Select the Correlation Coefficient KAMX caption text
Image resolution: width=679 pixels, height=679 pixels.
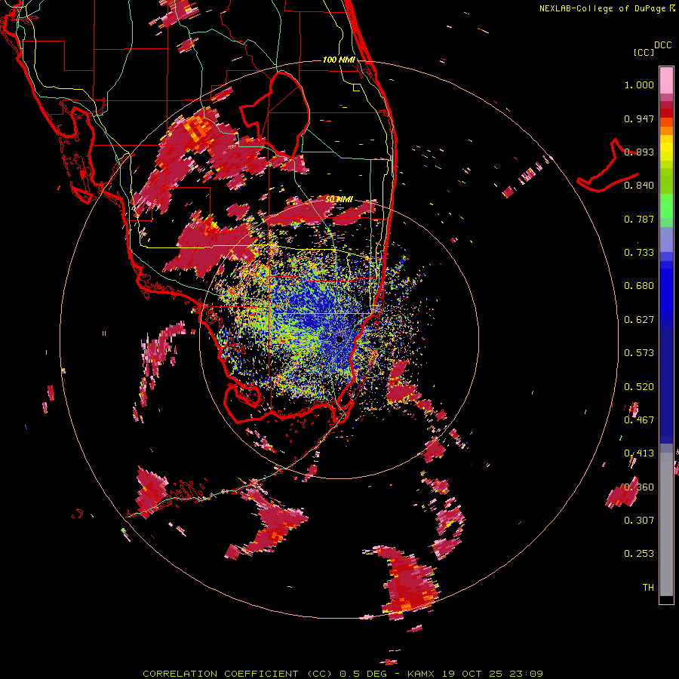343,674
